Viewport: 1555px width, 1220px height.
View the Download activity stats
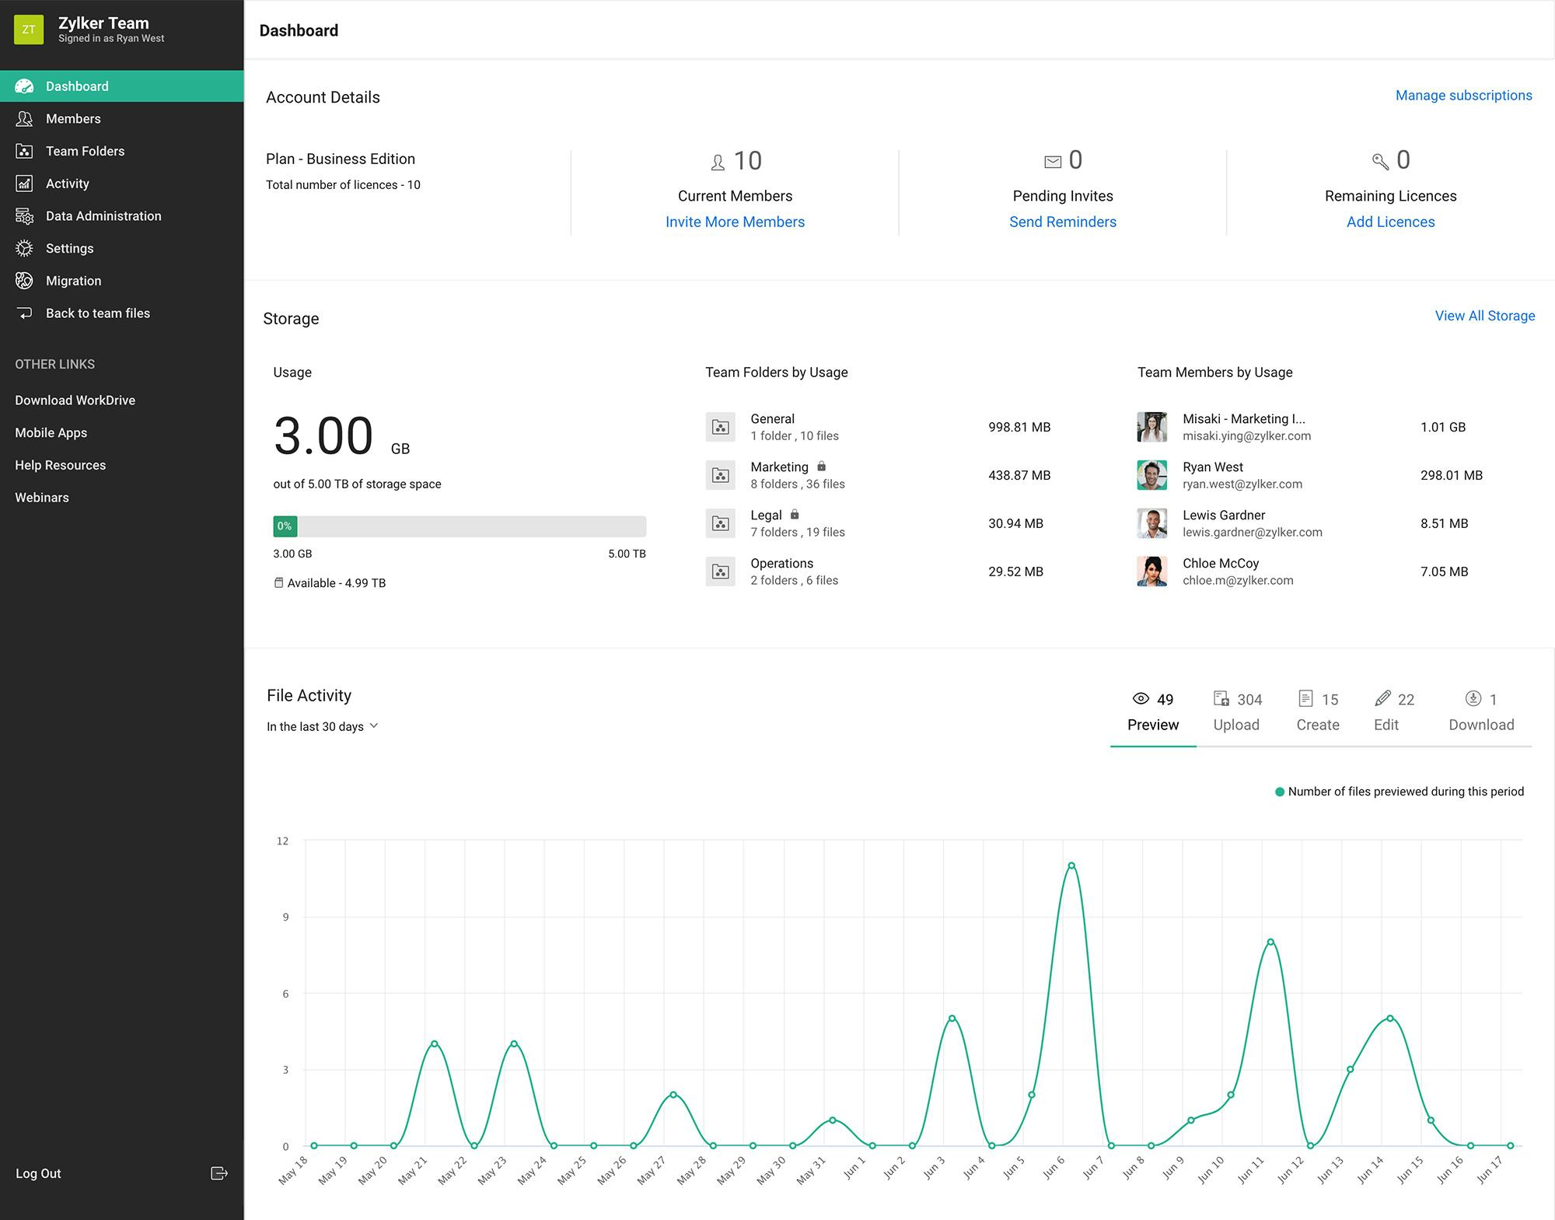(x=1480, y=711)
